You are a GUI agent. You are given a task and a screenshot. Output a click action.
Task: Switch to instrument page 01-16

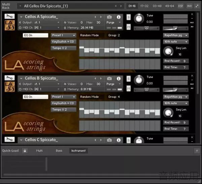(x=132, y=6)
